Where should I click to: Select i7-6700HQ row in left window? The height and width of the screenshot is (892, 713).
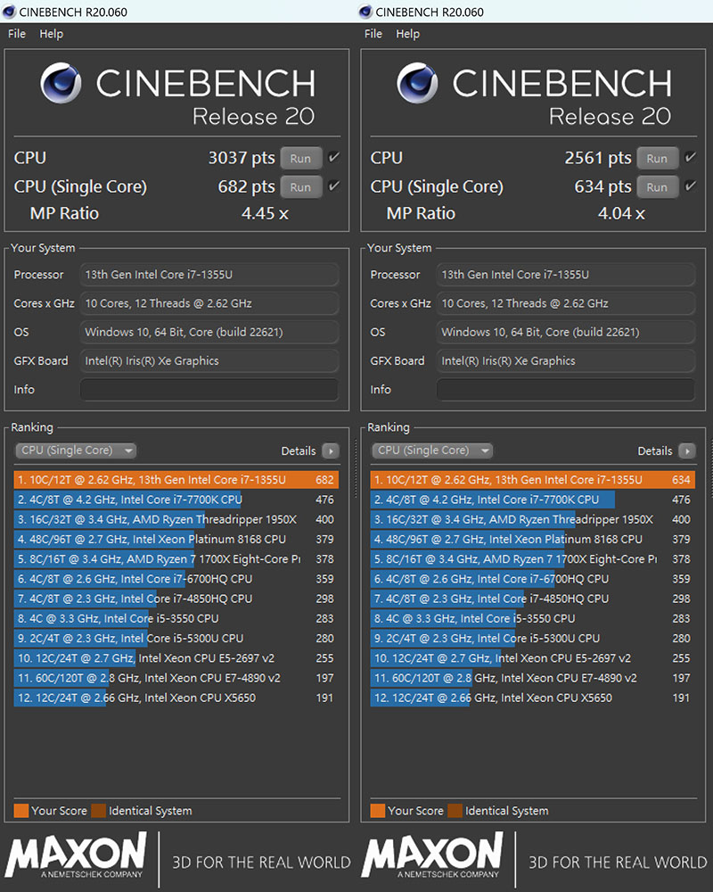(176, 579)
